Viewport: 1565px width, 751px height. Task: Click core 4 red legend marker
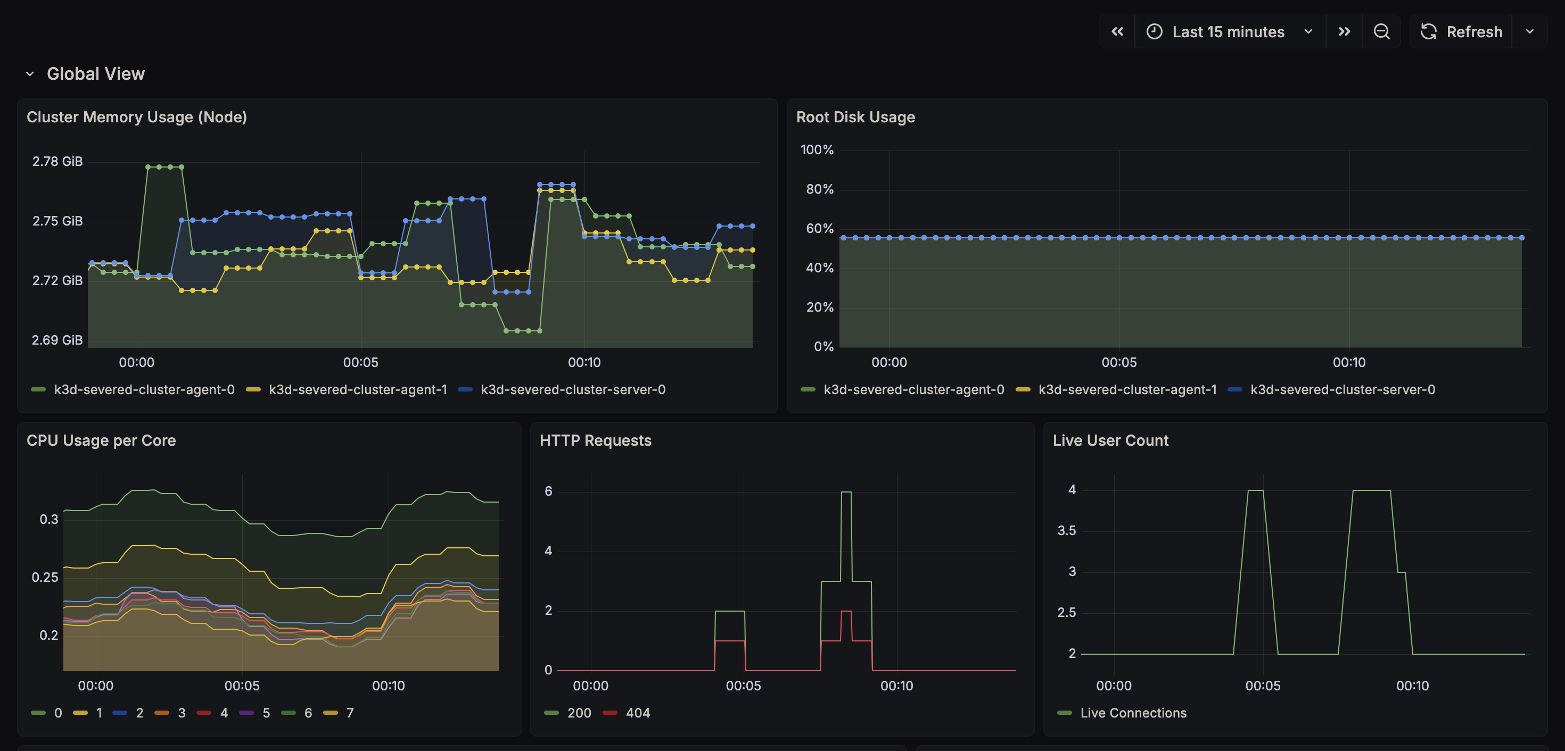point(204,713)
